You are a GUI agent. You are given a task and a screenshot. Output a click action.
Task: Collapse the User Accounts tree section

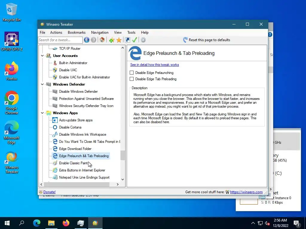click(x=42, y=56)
